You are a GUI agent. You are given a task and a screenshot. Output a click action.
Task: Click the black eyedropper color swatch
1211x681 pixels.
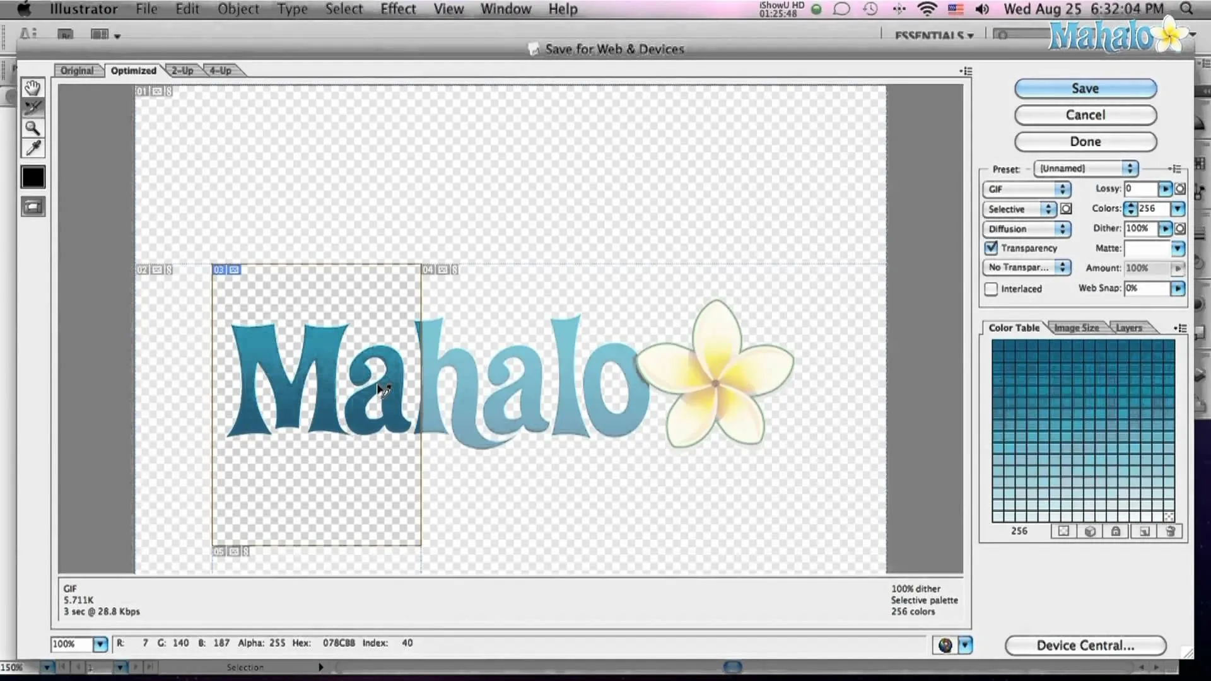[x=33, y=177]
